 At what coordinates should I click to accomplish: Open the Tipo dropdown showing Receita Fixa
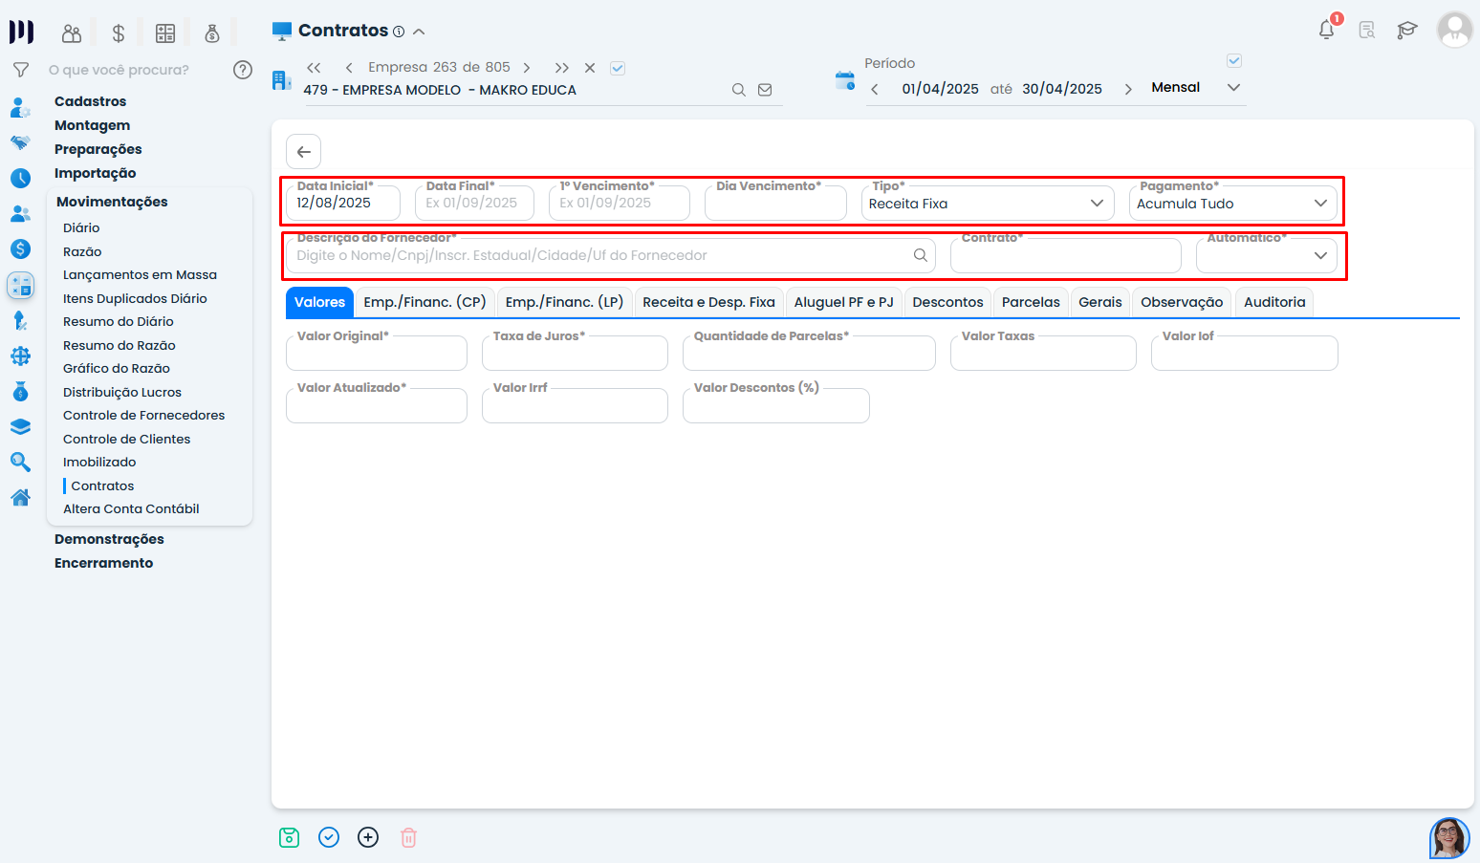987,204
